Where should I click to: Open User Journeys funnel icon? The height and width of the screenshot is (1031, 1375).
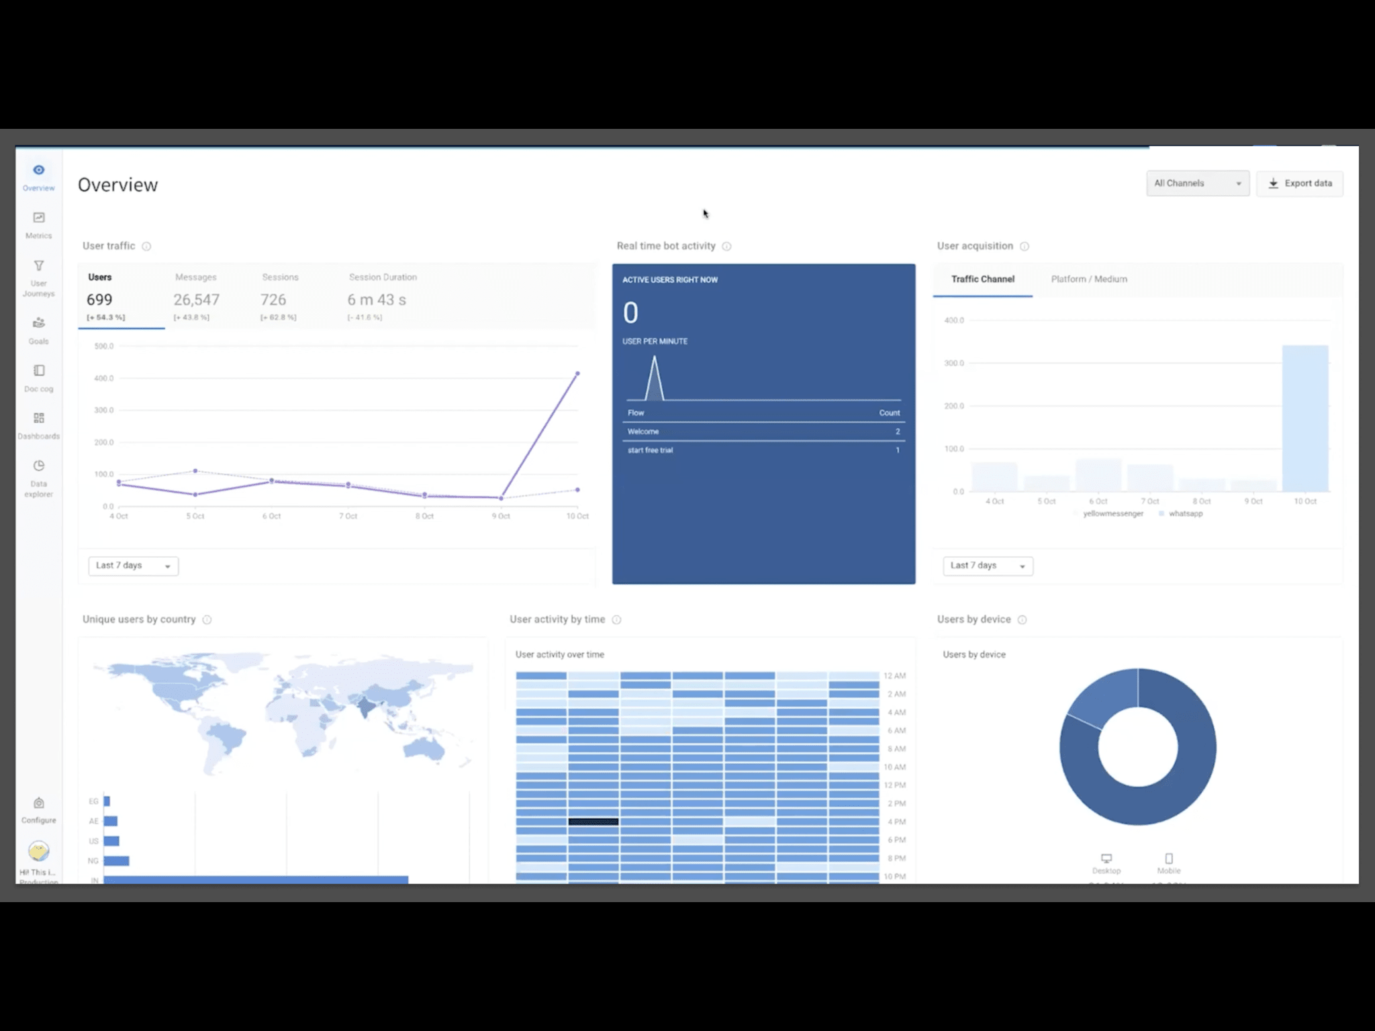[38, 266]
